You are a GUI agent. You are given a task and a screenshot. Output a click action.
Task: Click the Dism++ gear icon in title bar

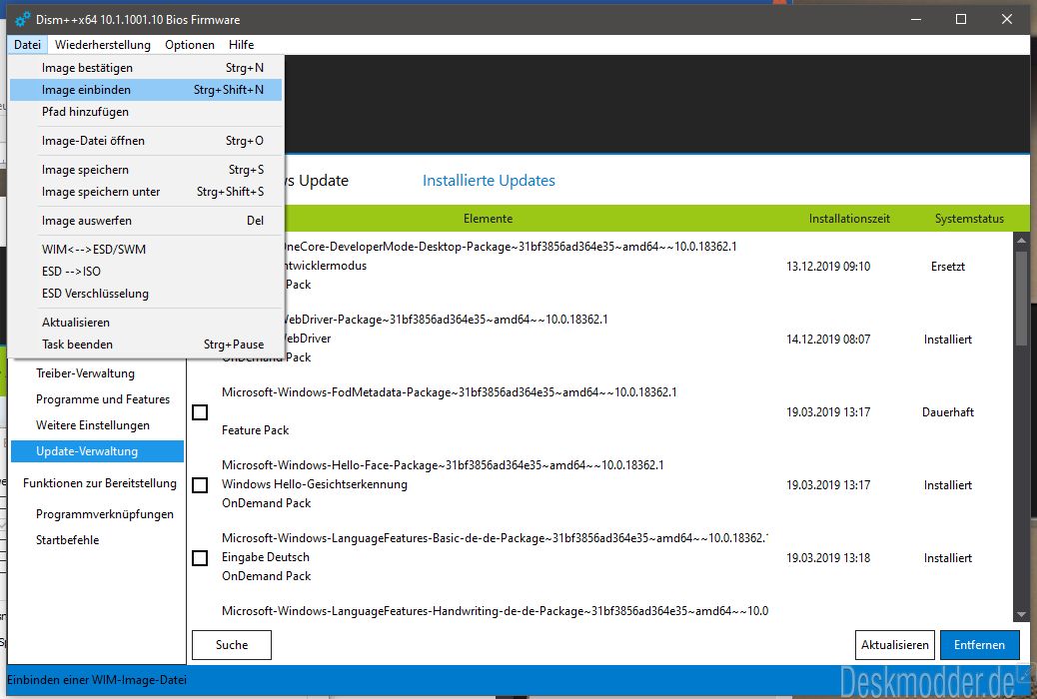point(22,19)
